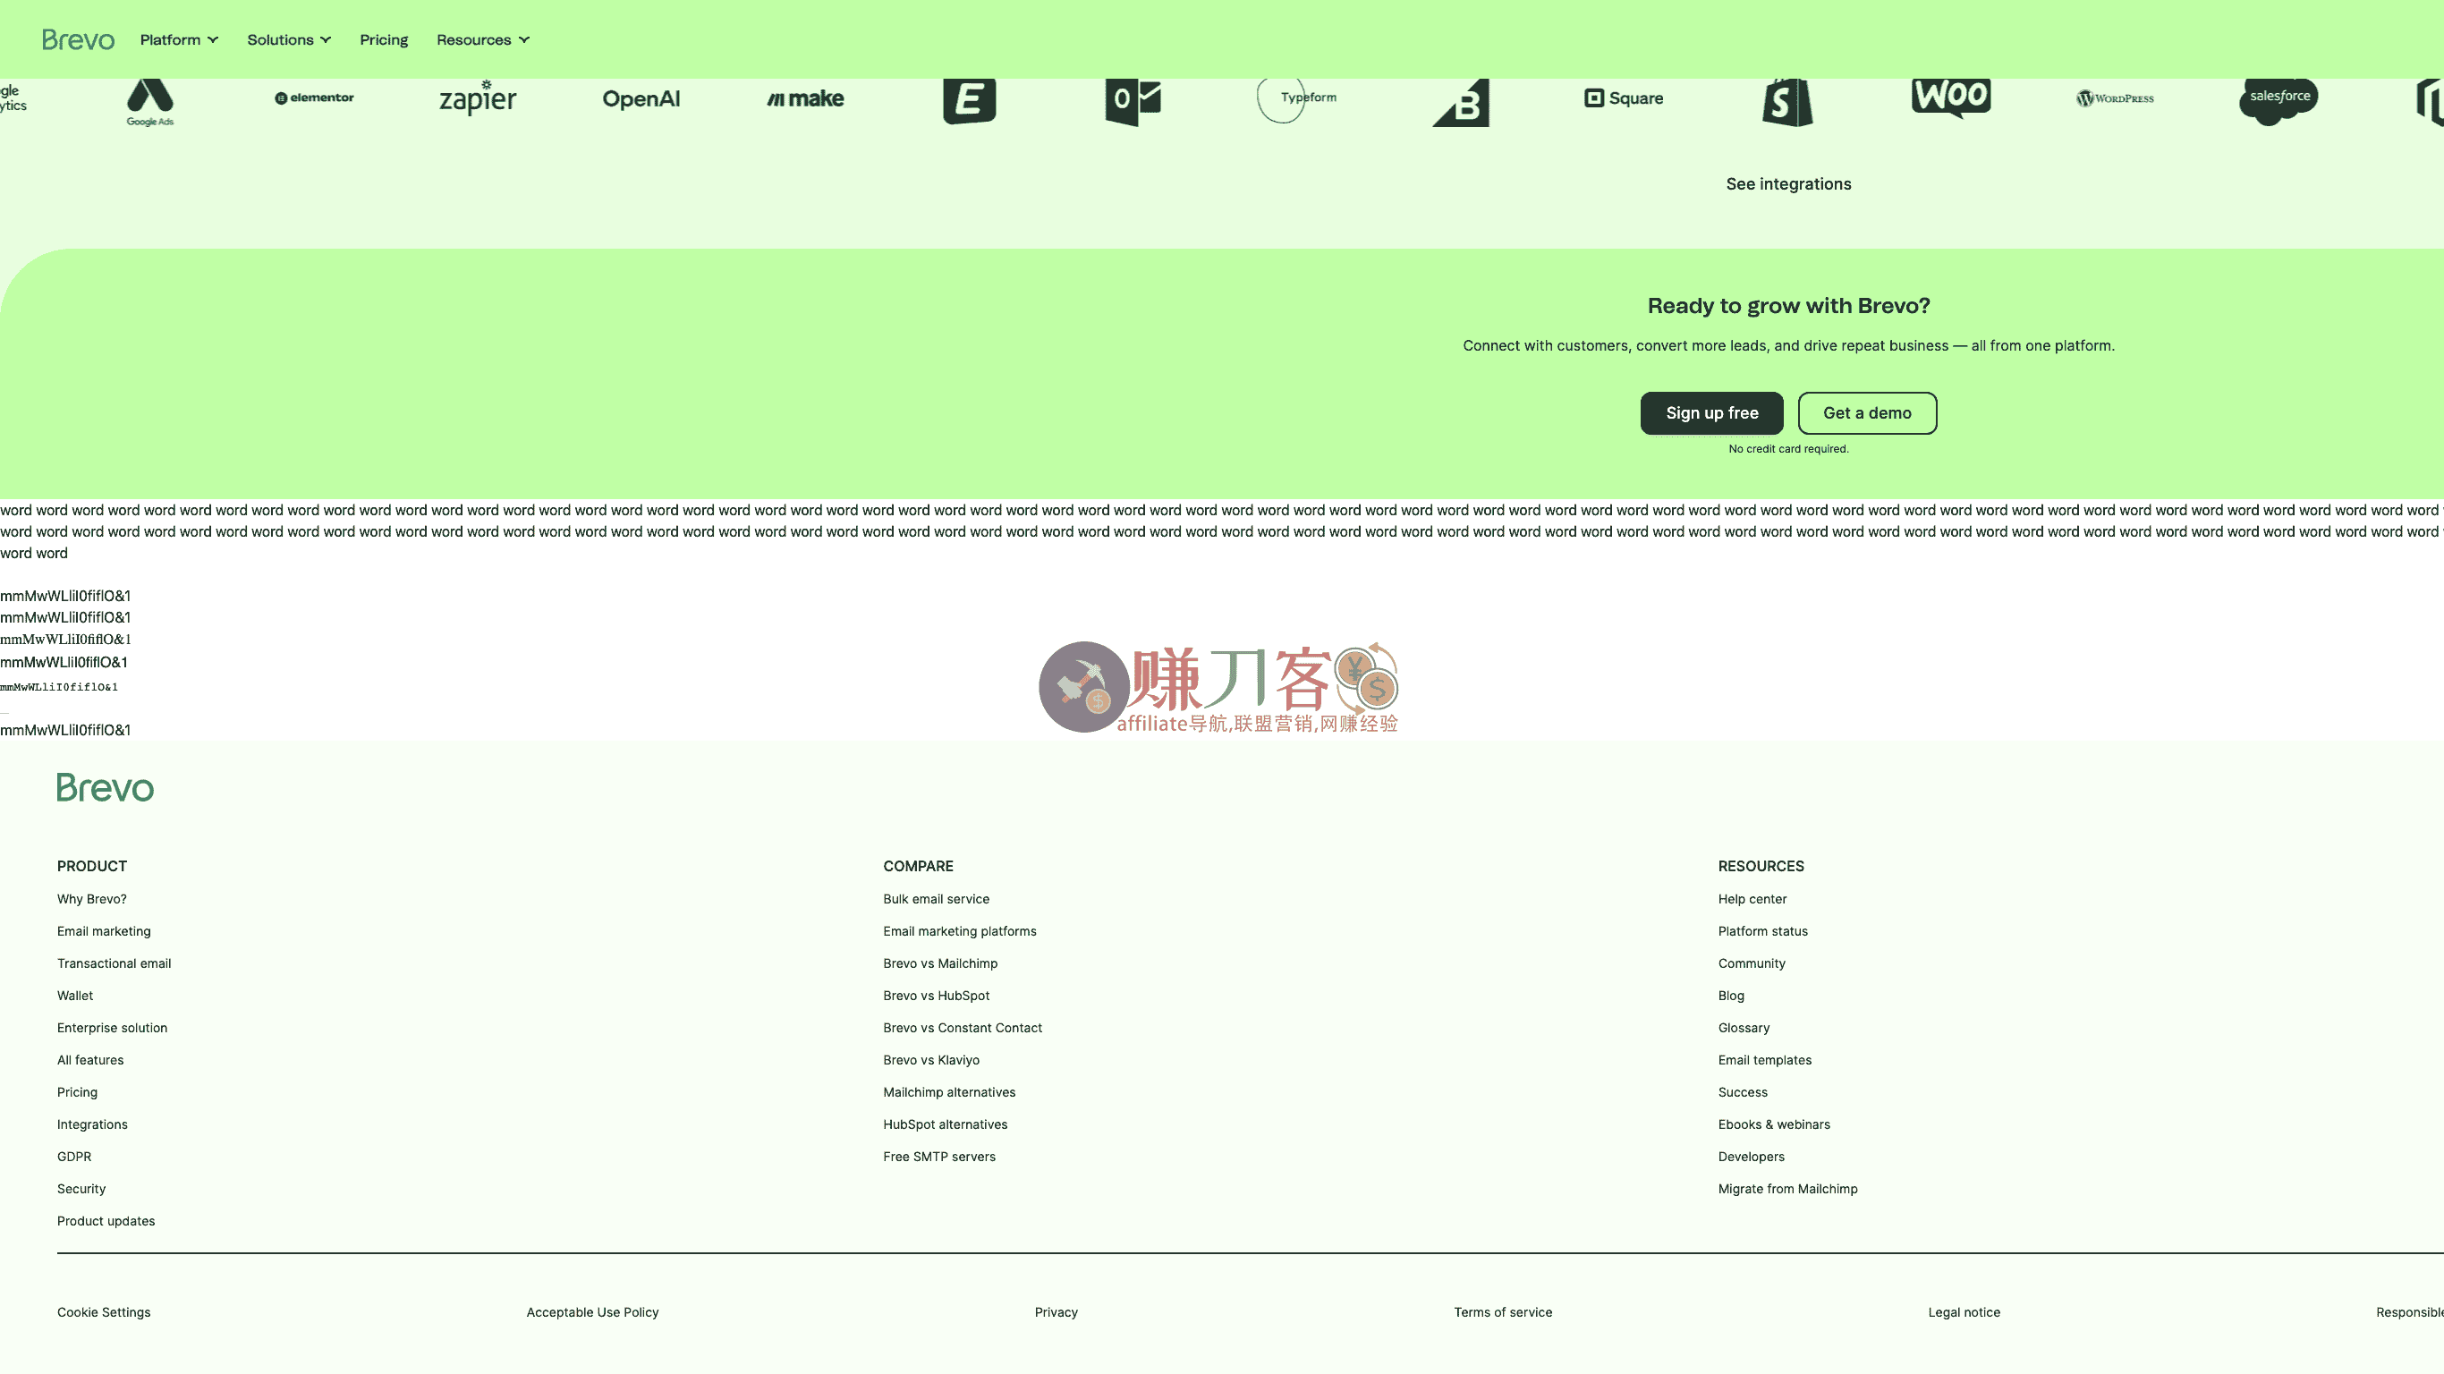Expand the Solutions dropdown menu
The height and width of the screenshot is (1374, 2444).
289,40
